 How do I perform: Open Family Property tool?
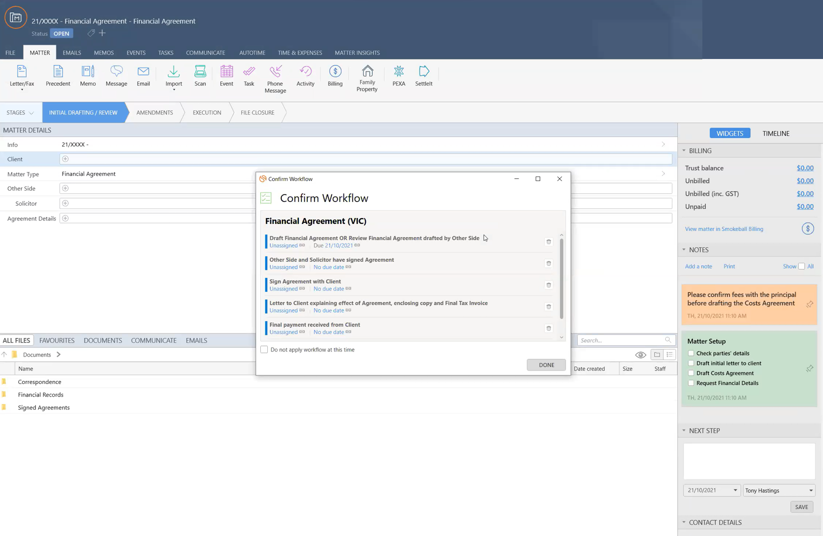pyautogui.click(x=367, y=78)
